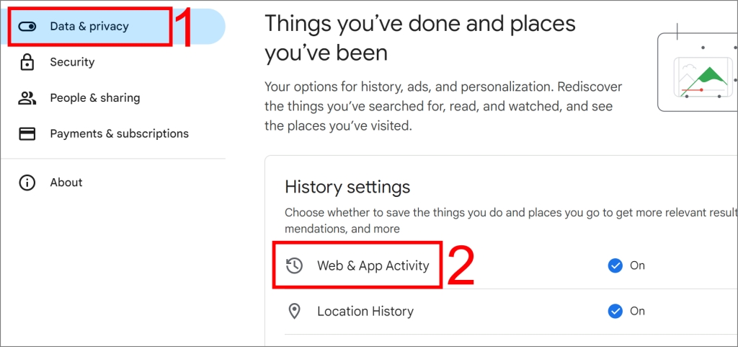Screen dimensions: 738x347
Task: Open Location History settings text
Action: pyautogui.click(x=365, y=311)
